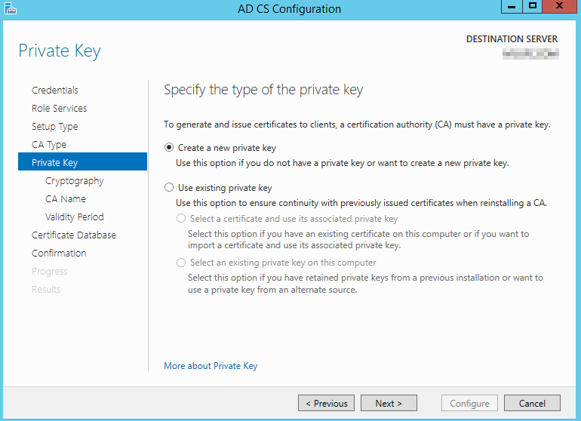Select Create a new private key option
Screen dimensions: 581x421
169,148
